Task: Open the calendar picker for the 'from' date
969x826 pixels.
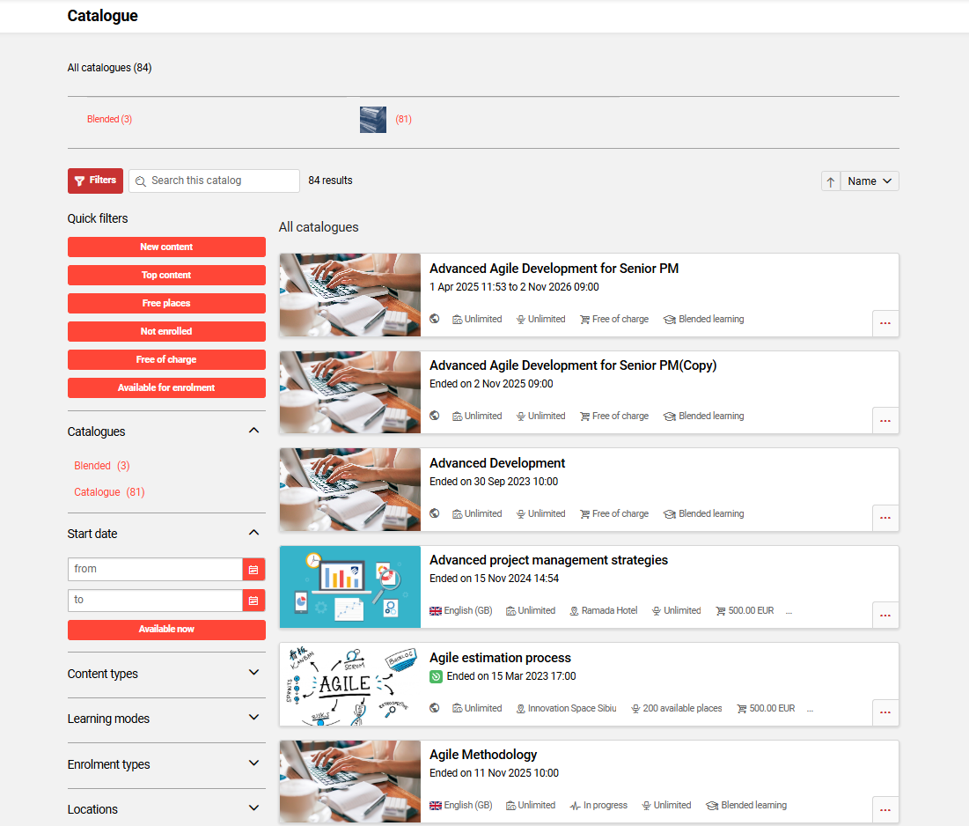Action: click(253, 569)
